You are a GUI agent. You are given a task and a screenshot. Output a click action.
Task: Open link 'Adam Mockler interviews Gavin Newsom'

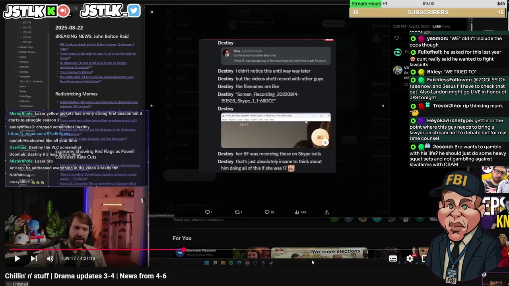coord(99,104)
